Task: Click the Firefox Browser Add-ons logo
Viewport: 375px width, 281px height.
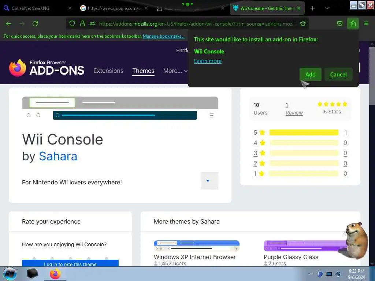Action: coord(47,68)
